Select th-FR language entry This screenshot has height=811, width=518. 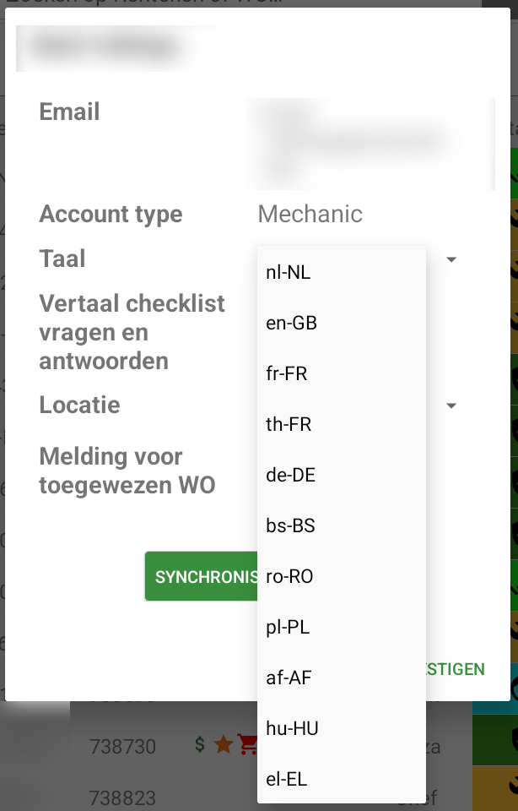(289, 424)
